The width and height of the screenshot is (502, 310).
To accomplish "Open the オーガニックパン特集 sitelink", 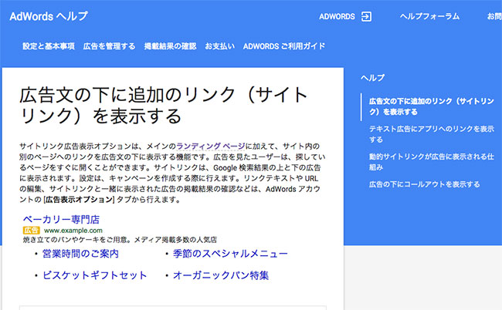I will [221, 275].
